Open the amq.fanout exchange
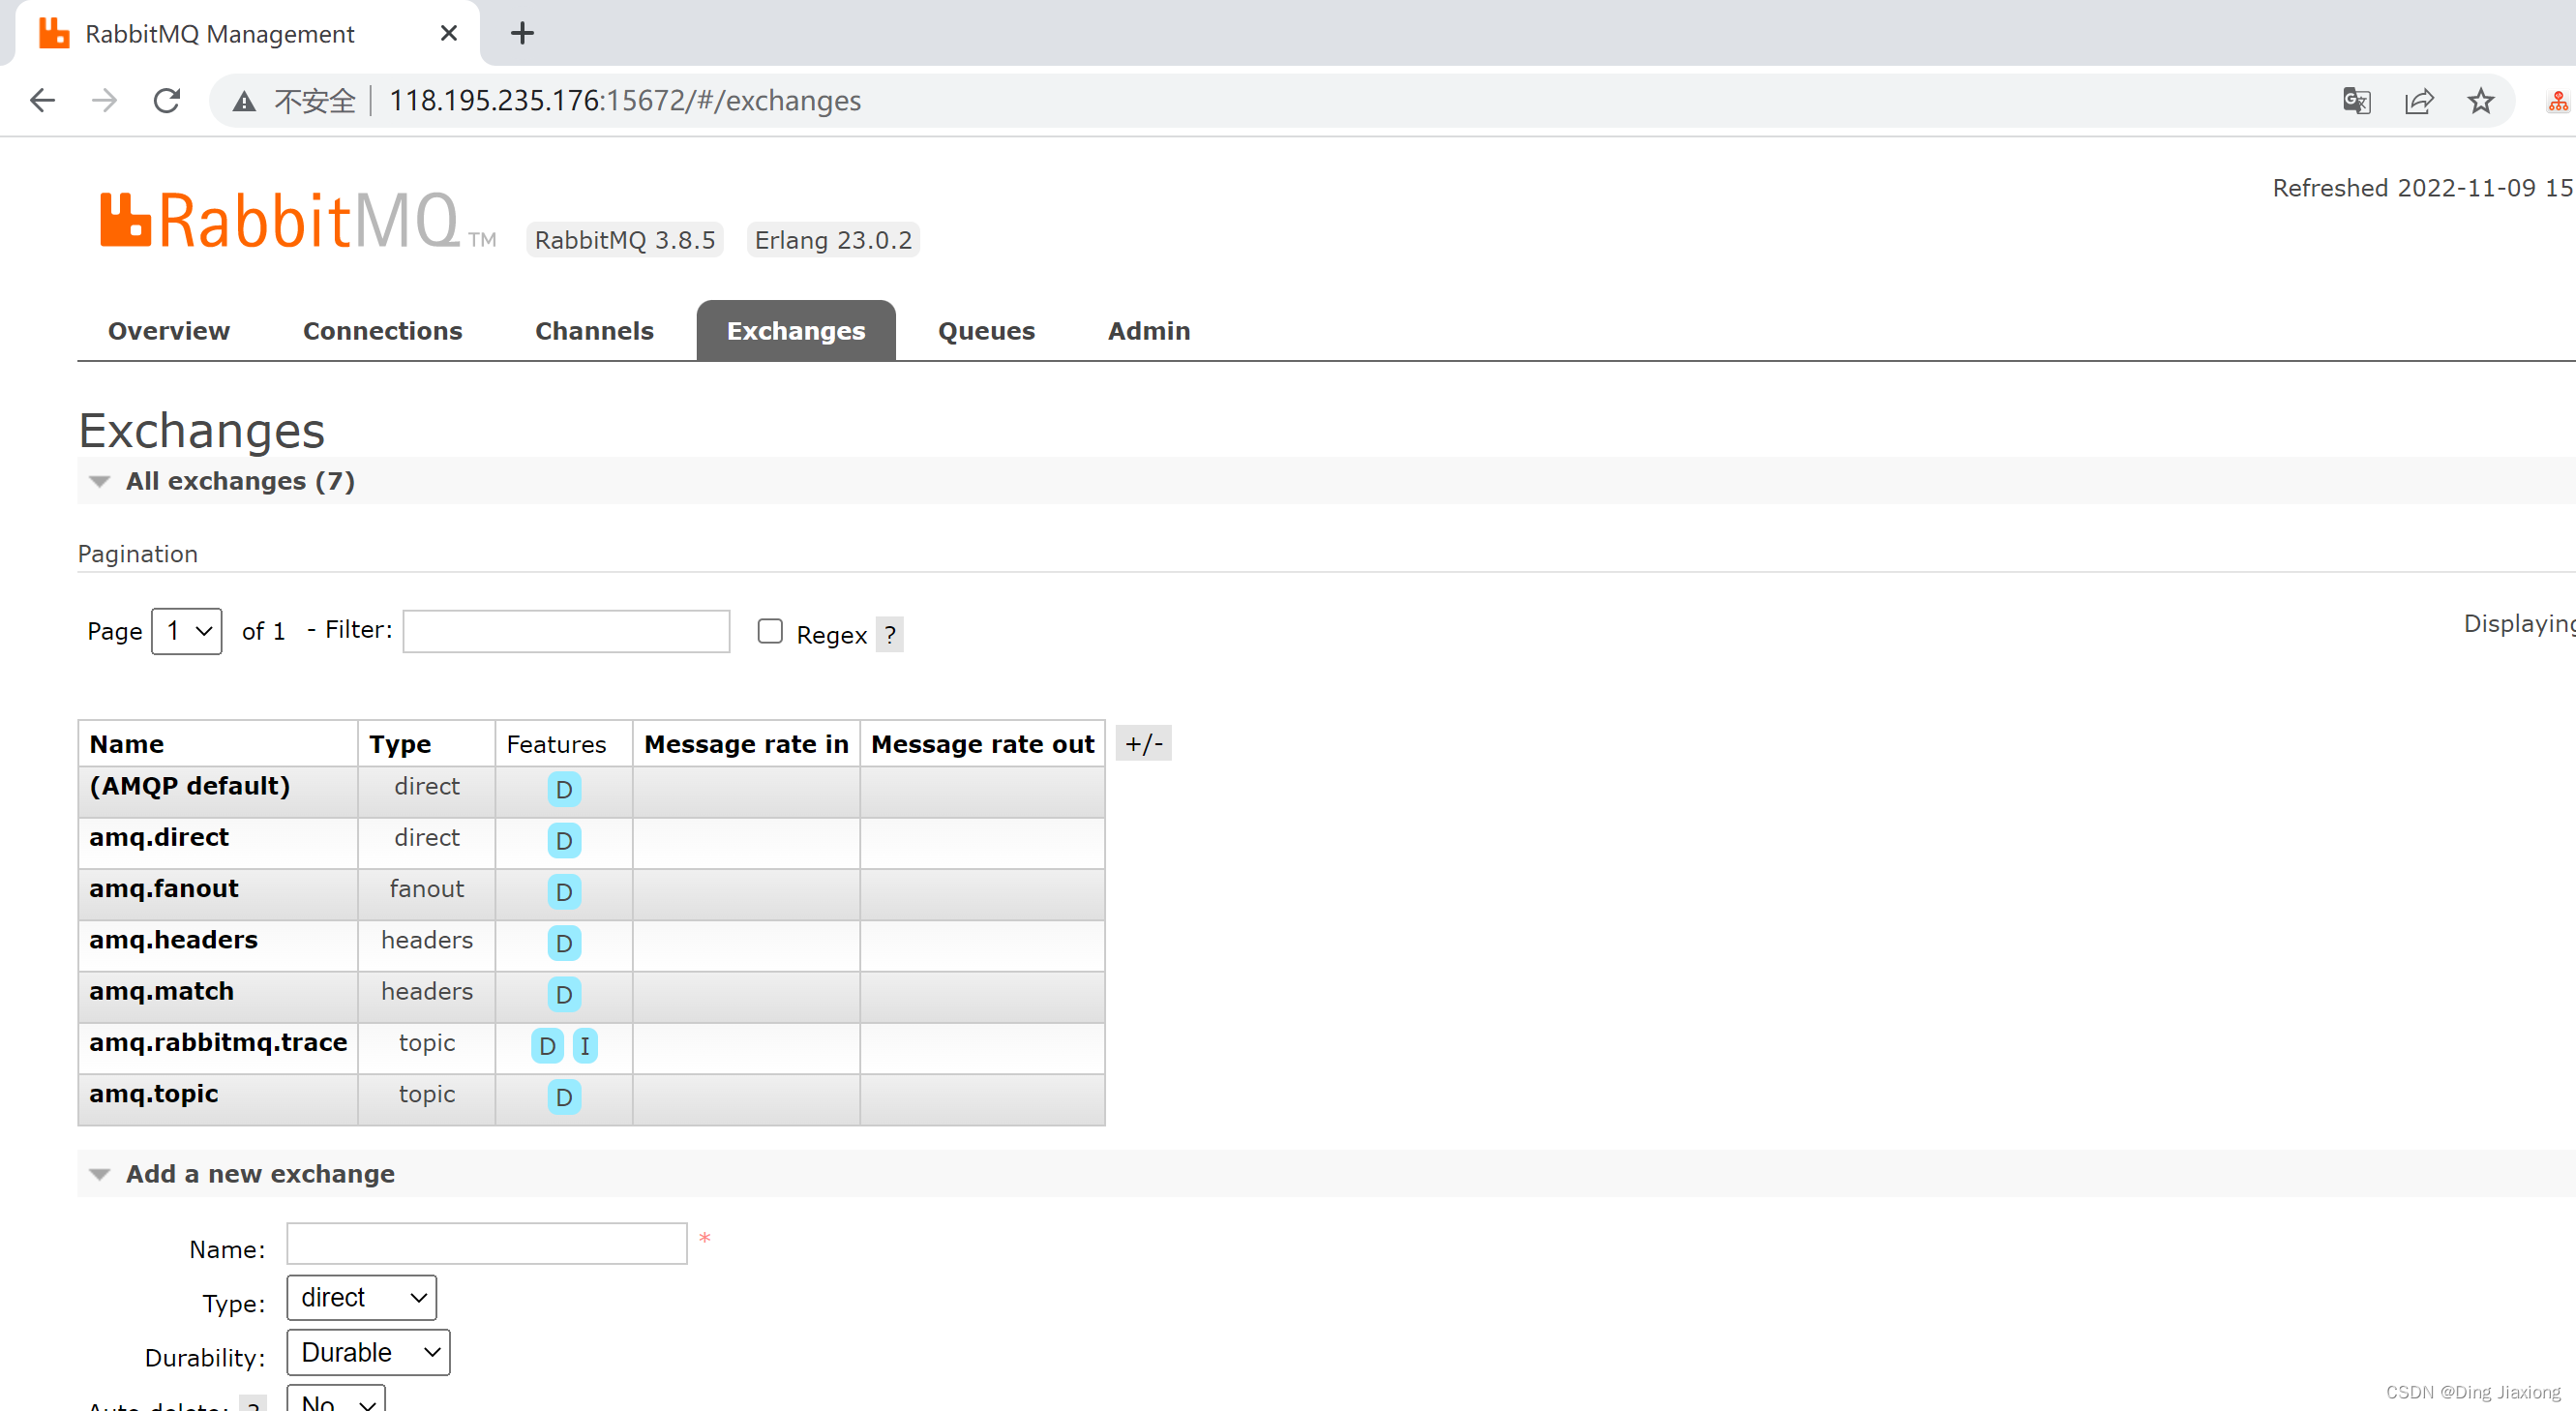Screen dimensions: 2576x1411 164,888
